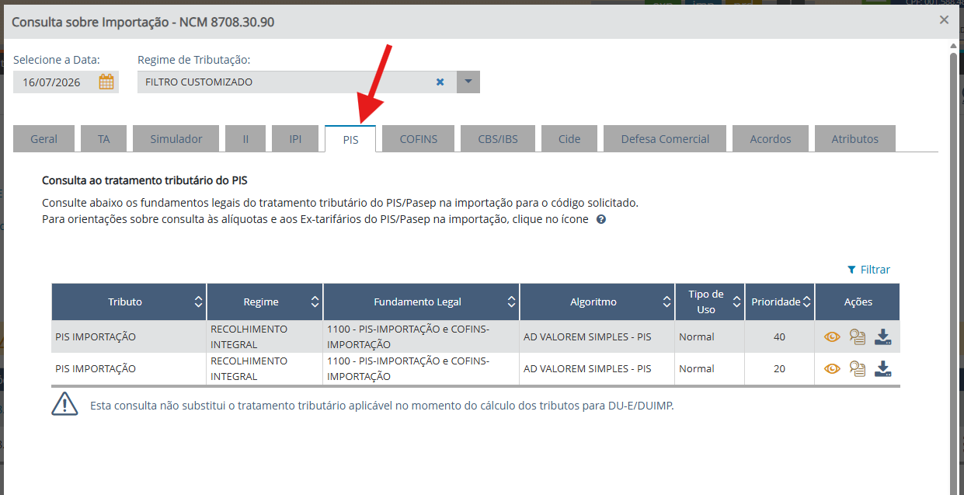This screenshot has width=964, height=495.
Task: Download the priority 40 row data
Action: (x=882, y=337)
